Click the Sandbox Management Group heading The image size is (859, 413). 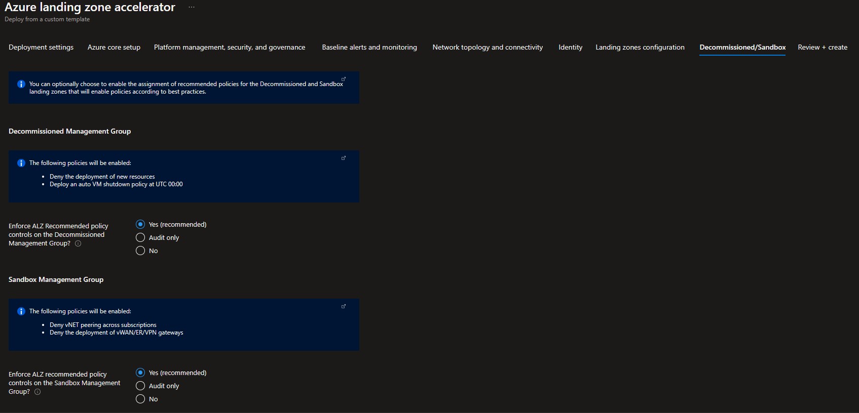click(x=56, y=279)
